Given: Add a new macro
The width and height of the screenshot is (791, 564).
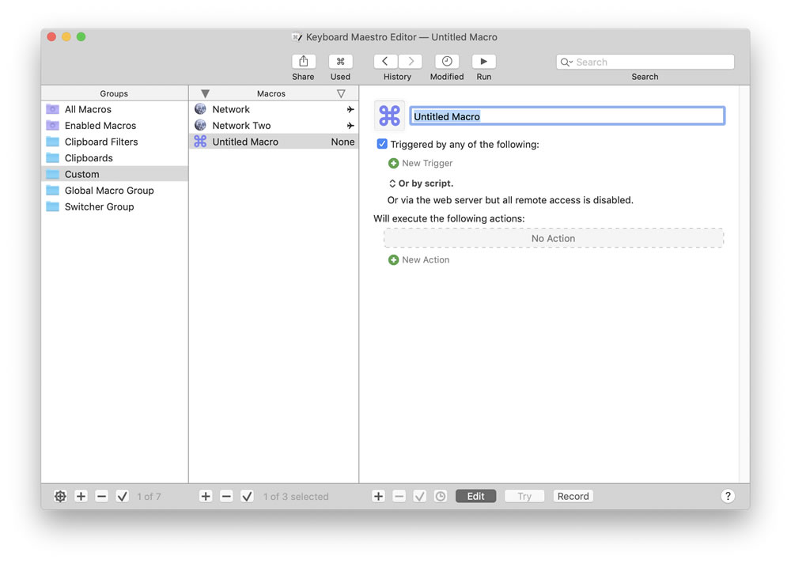Looking at the screenshot, I should click(206, 497).
